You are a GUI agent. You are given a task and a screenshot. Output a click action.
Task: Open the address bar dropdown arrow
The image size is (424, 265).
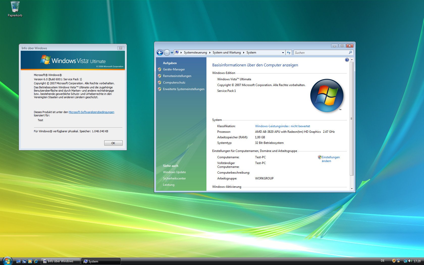point(283,52)
